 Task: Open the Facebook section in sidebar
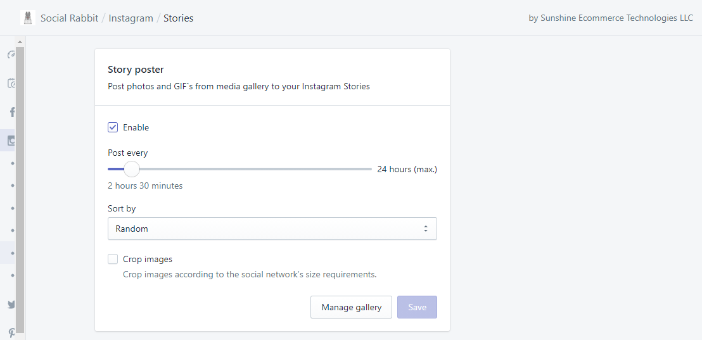point(12,112)
